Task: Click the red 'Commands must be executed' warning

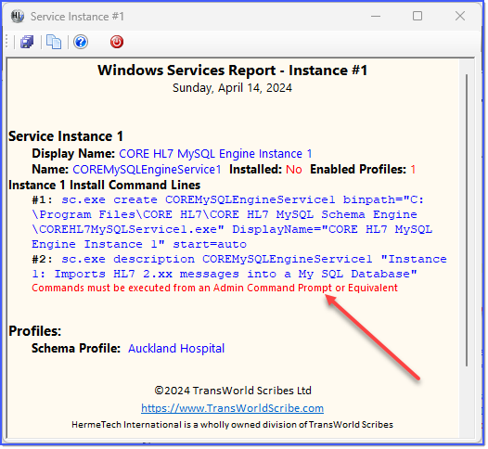Action: [x=214, y=288]
